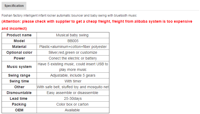Click the Conect the electric or battery cell
This screenshot has height=114, width=200.
(73, 58)
